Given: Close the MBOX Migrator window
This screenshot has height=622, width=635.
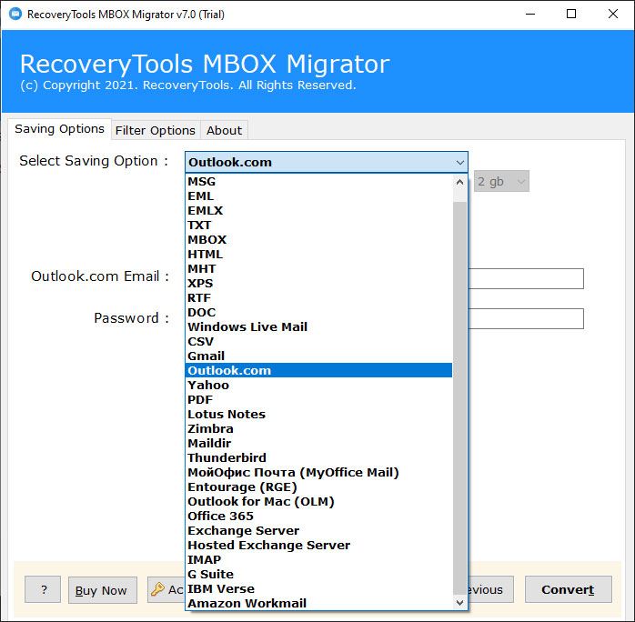Looking at the screenshot, I should click(613, 14).
